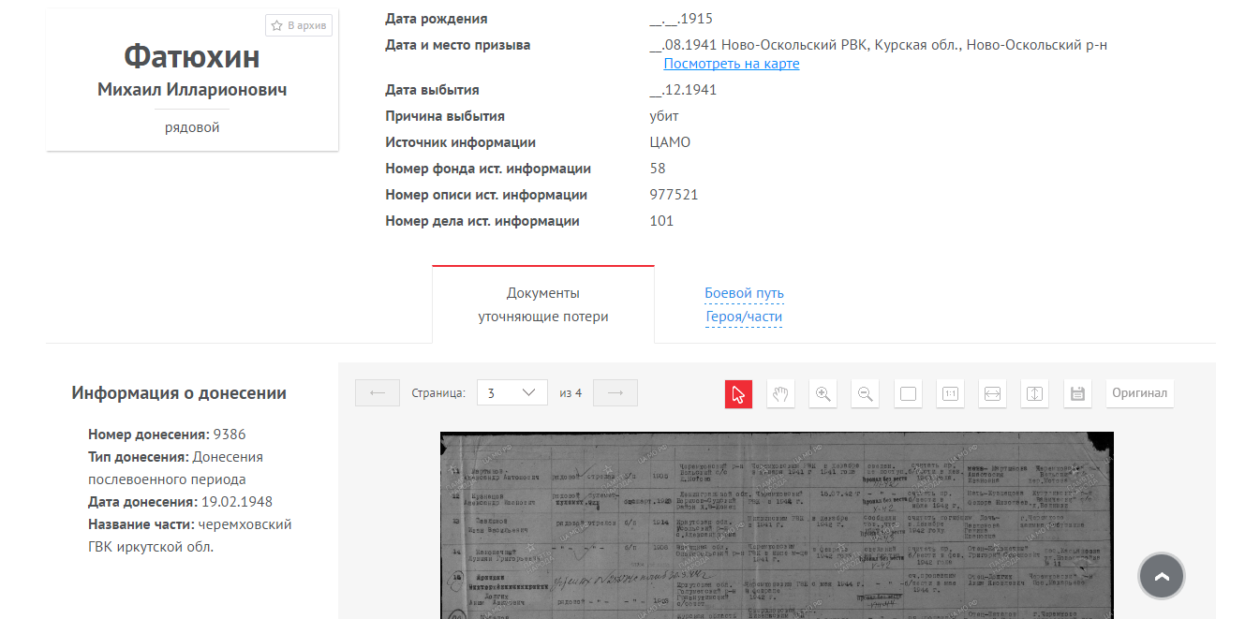The image size is (1260, 619).
Task: Activate the hand pan tool
Action: pyautogui.click(x=780, y=393)
